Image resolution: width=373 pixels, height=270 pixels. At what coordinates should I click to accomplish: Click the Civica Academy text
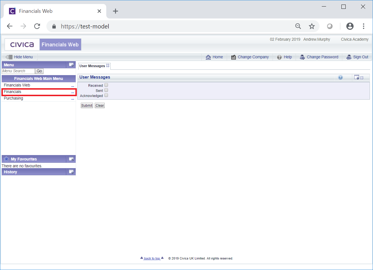coord(355,40)
